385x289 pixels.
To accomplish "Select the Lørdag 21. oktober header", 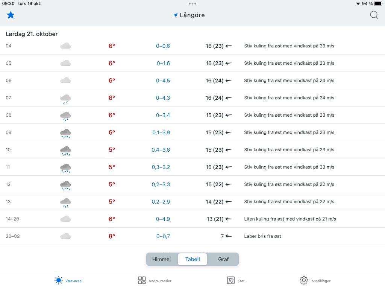I will pos(32,34).
